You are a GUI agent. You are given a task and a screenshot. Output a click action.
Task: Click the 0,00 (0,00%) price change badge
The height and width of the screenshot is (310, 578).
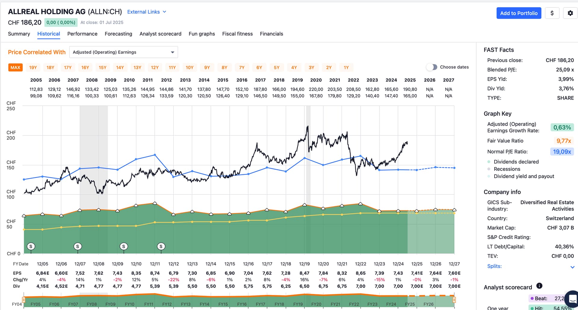61,22
